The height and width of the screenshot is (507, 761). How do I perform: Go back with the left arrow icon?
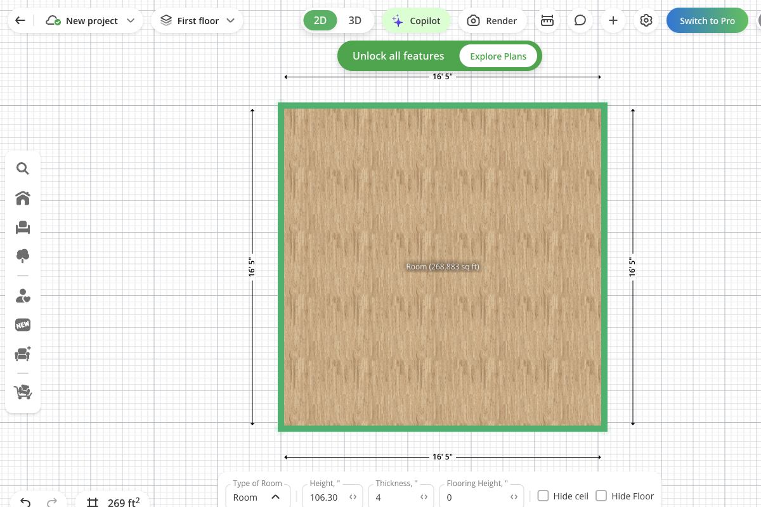tap(20, 20)
